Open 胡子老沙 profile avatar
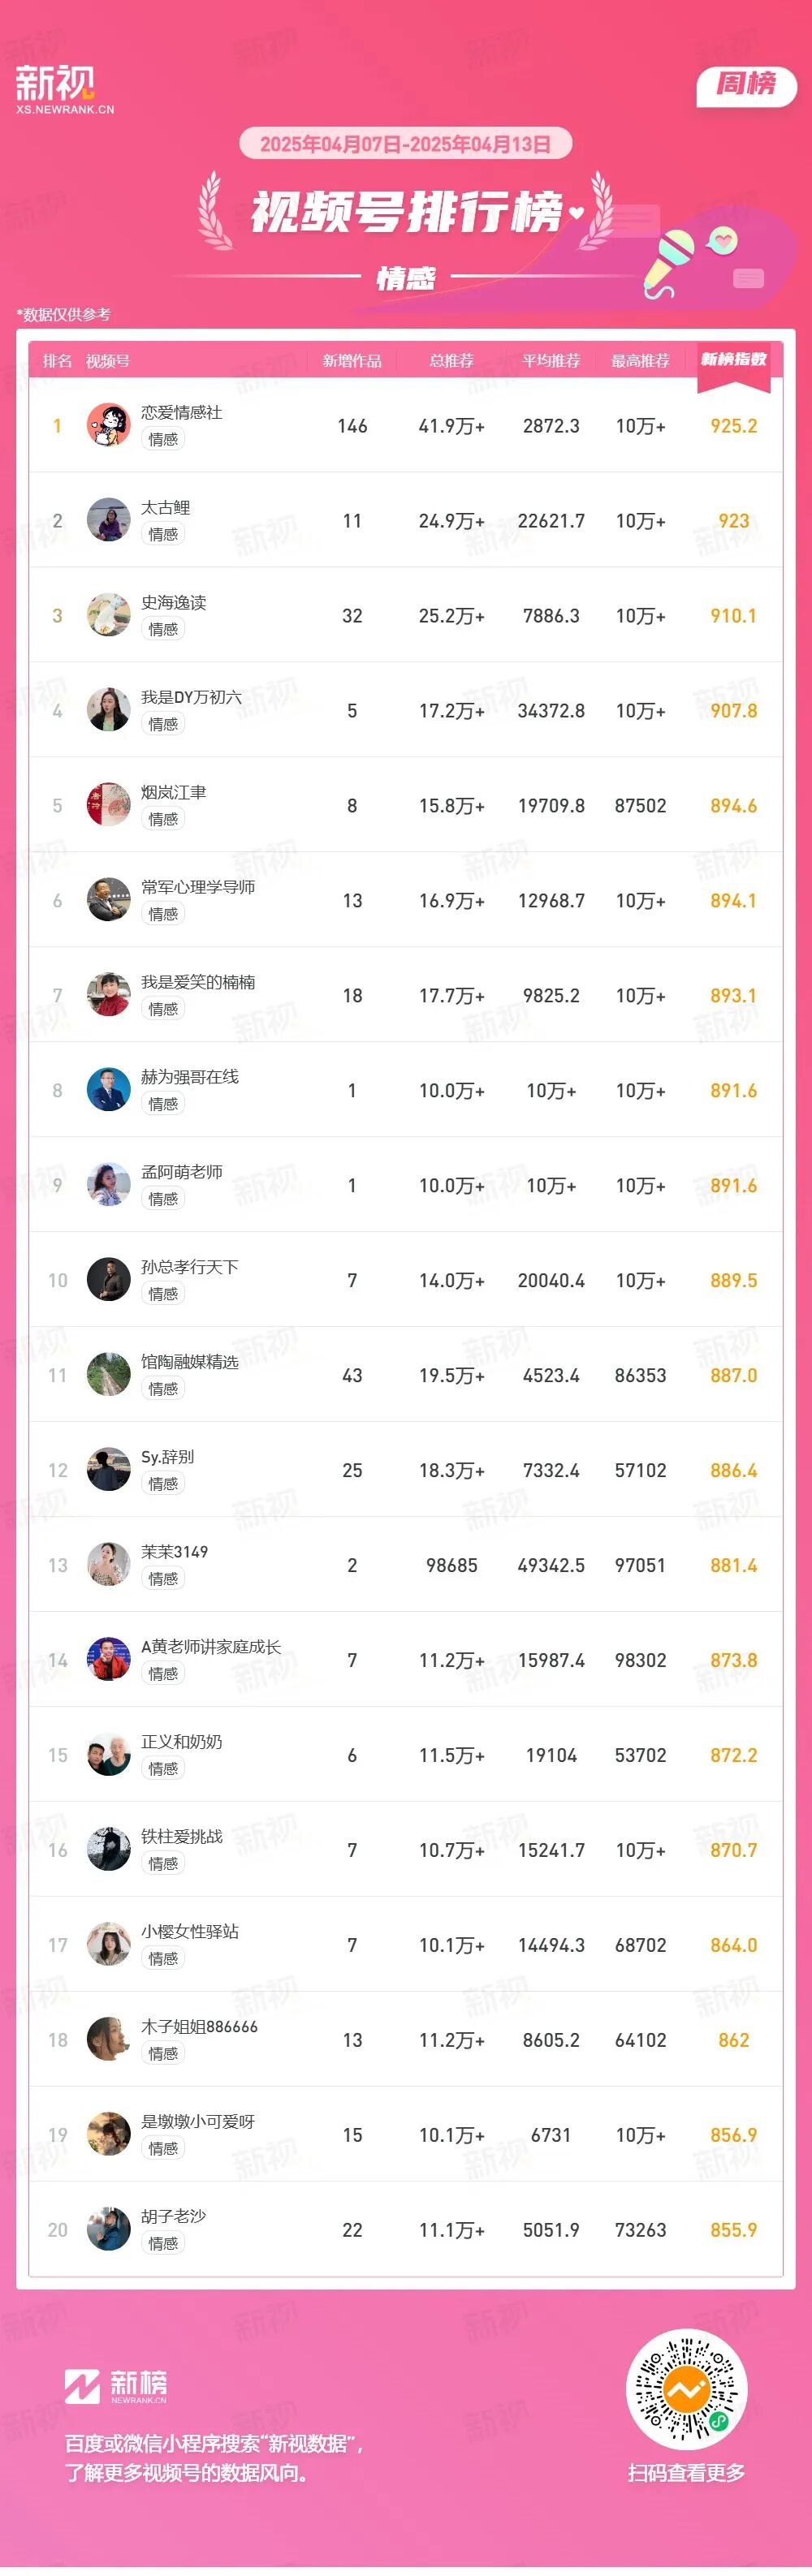Viewport: 812px width, 2576px height. click(x=108, y=2231)
